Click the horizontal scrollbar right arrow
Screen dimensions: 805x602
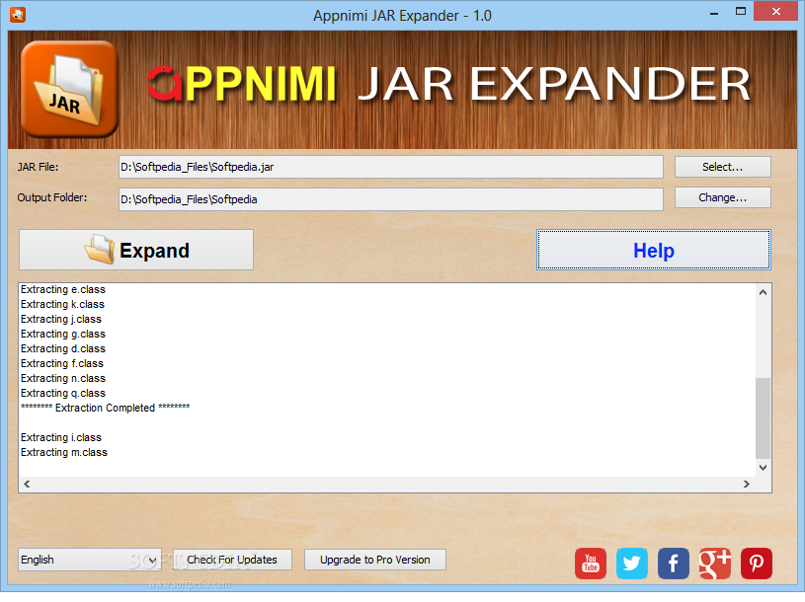point(747,484)
